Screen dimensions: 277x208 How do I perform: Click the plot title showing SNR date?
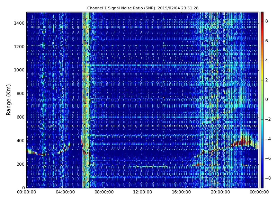pyautogui.click(x=143, y=8)
